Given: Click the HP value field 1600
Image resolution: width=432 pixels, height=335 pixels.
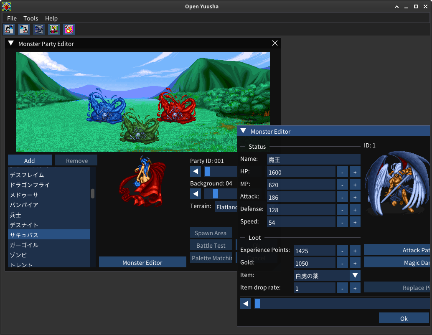Looking at the screenshot, I should coord(301,172).
